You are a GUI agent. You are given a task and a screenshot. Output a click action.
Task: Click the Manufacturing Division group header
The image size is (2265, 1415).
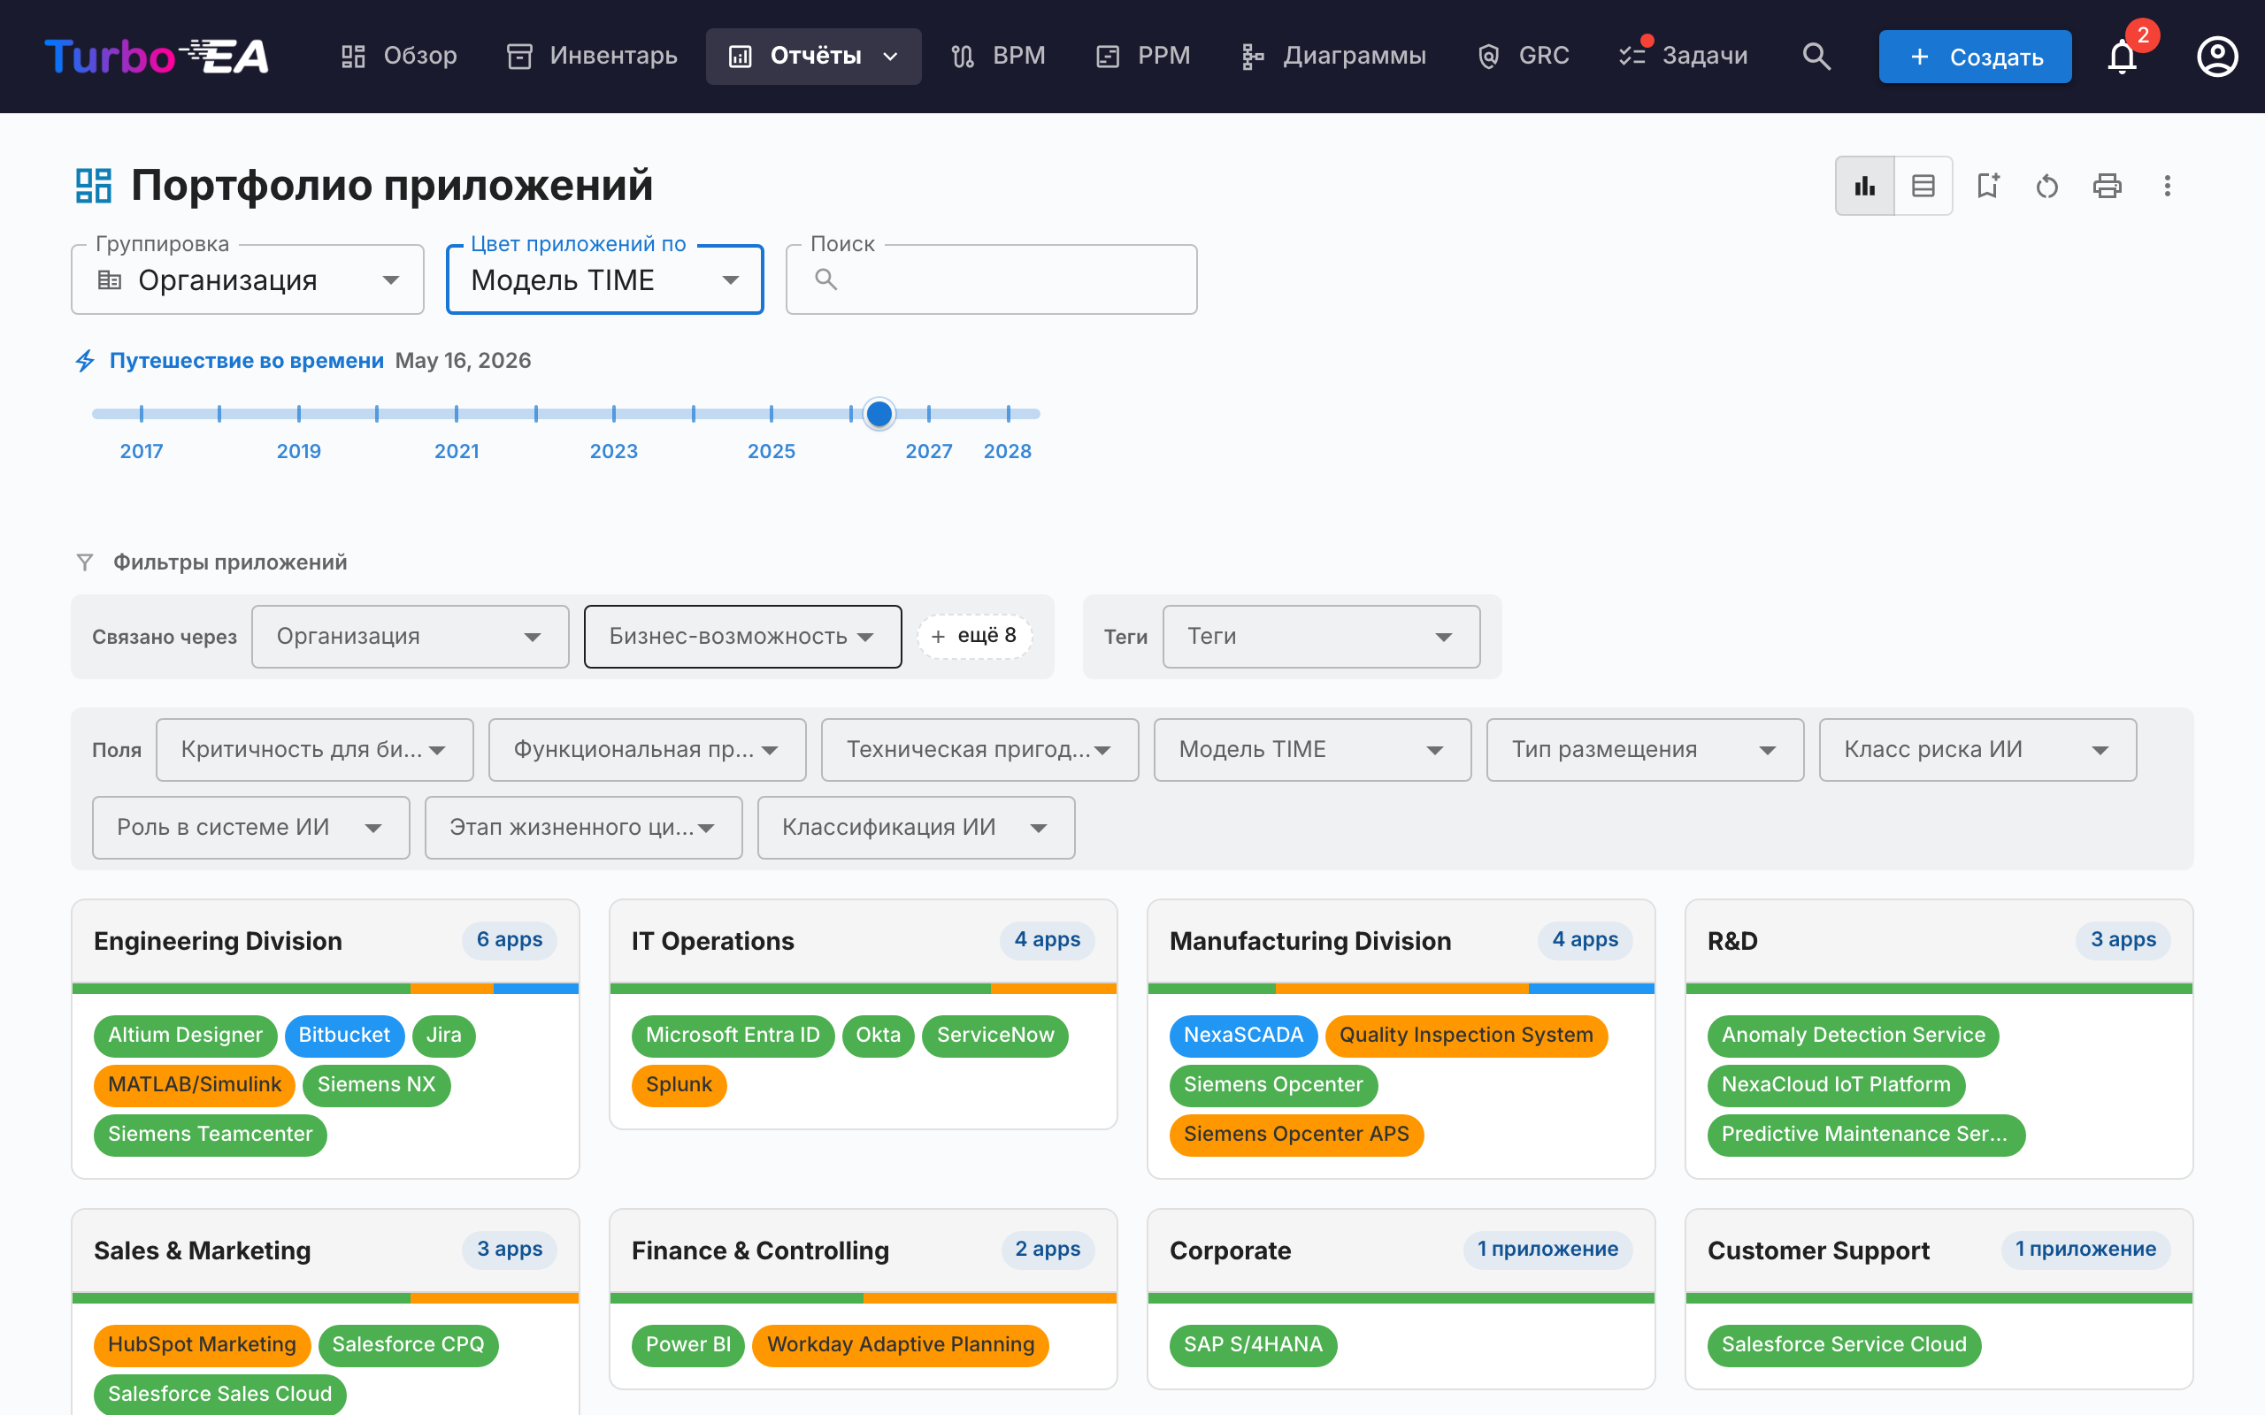coord(1401,940)
